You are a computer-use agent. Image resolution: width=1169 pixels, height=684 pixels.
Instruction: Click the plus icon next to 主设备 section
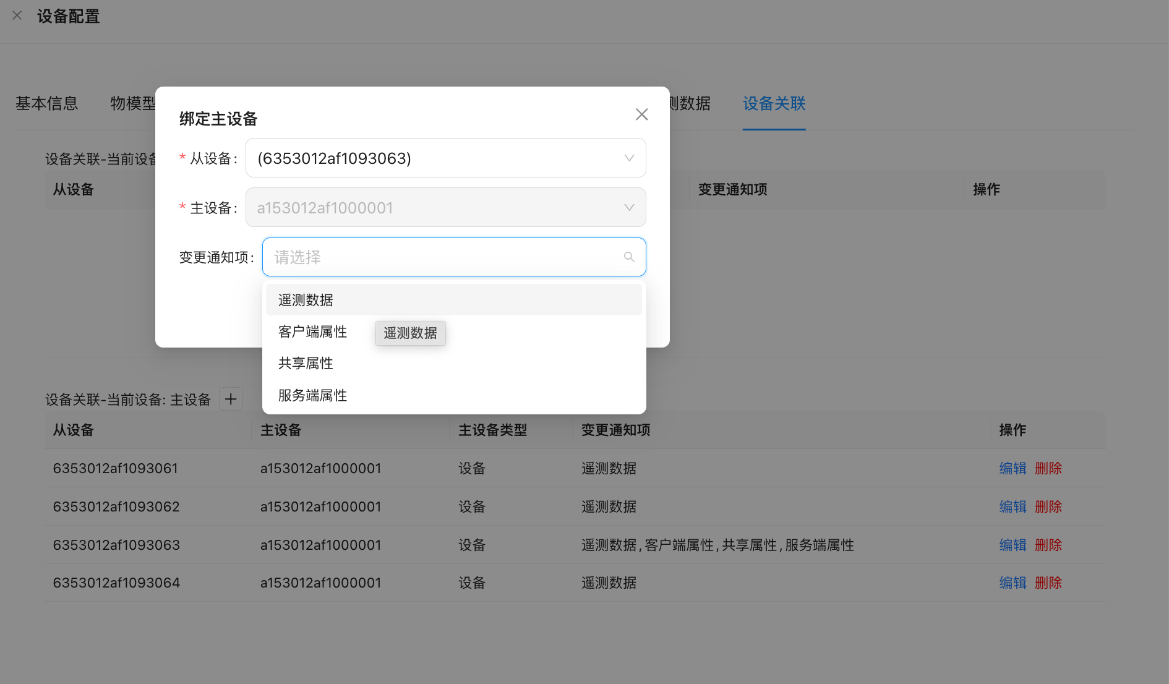231,400
